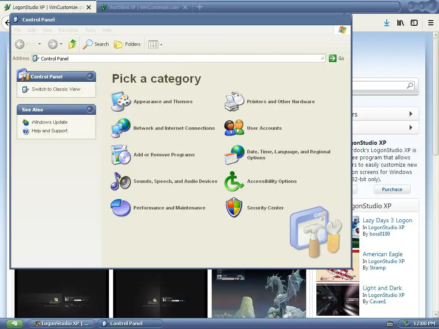
Task: Open Lazy Days 3 Logon link
Action: (x=388, y=220)
